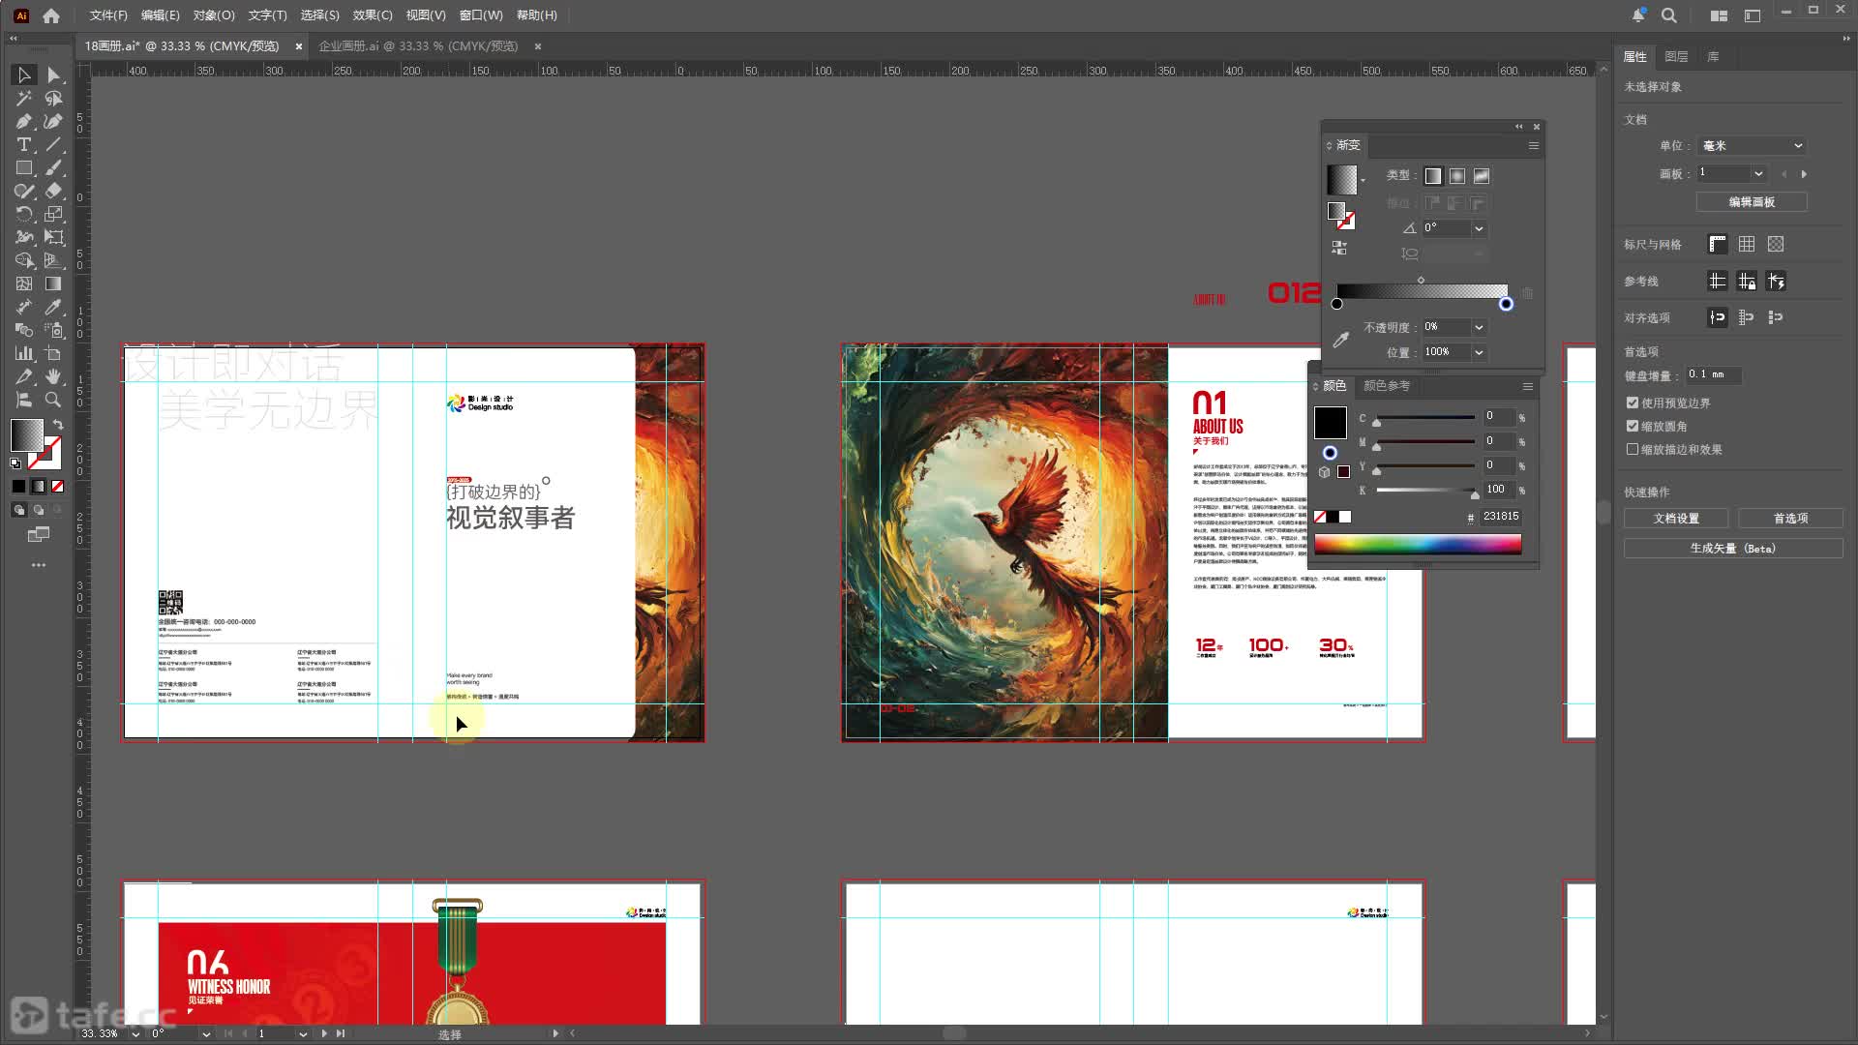The image size is (1858, 1045).
Task: Pick the Zoom tool magnifier
Action: [x=53, y=400]
